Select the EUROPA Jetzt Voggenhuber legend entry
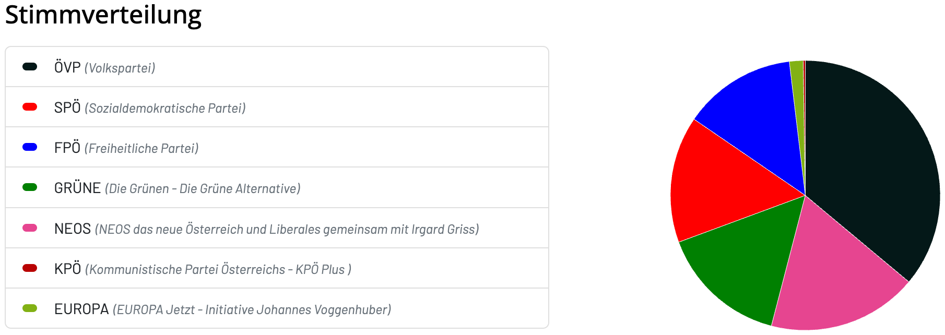This screenshot has height=335, width=945. 277,308
